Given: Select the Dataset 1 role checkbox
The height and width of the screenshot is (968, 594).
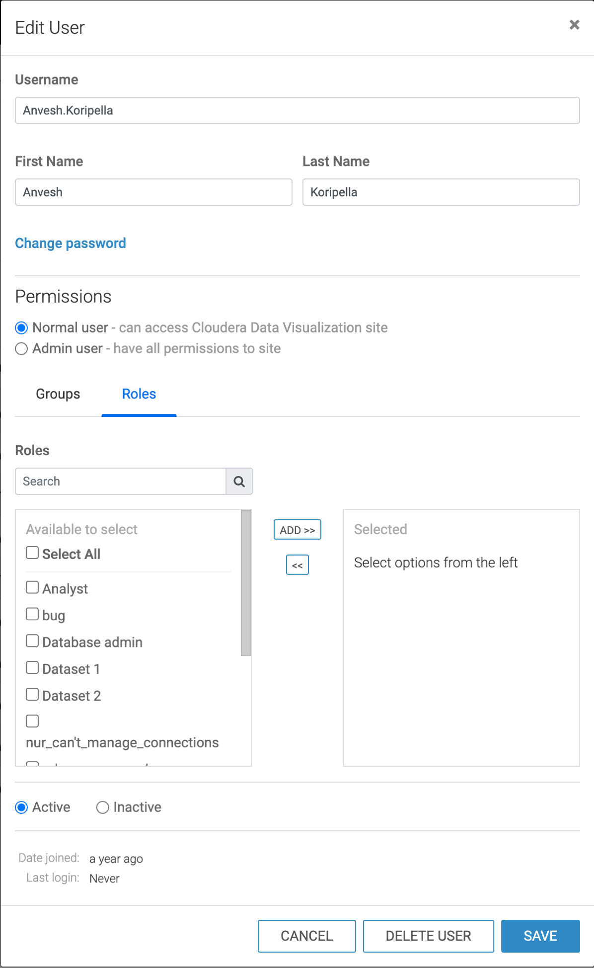Looking at the screenshot, I should pos(32,668).
